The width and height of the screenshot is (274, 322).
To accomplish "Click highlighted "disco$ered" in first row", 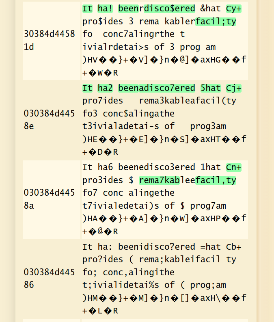I will [x=169, y=9].
